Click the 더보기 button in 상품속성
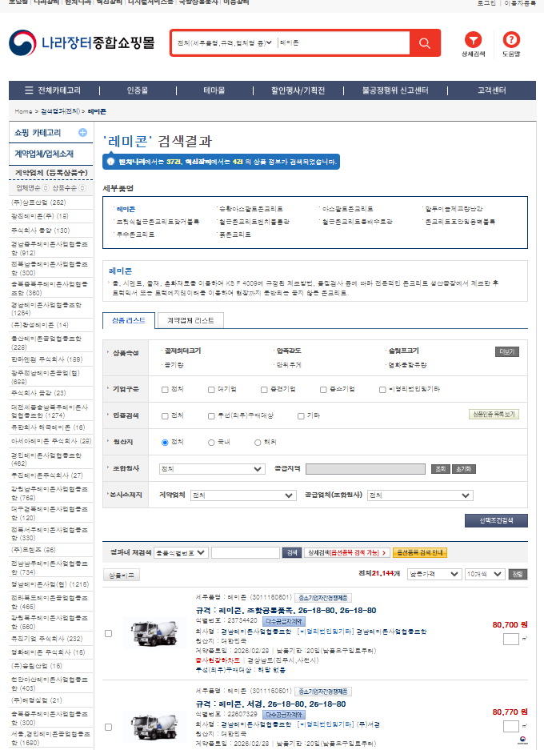Image resolution: width=544 pixels, height=750 pixels. 507,352
